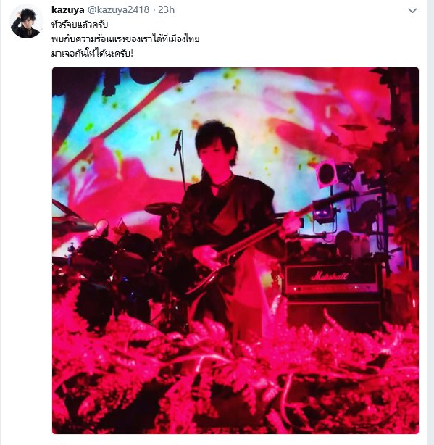Open the attached concert photo

[235, 251]
